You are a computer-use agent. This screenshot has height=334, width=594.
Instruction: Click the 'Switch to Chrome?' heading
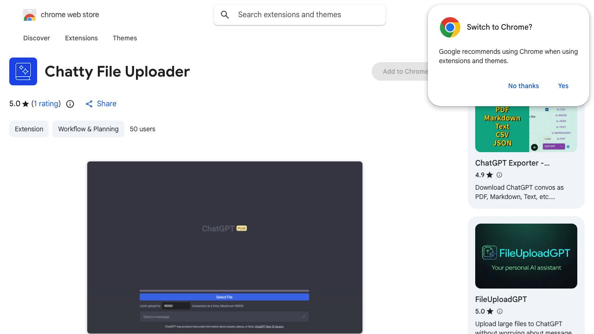499,27
